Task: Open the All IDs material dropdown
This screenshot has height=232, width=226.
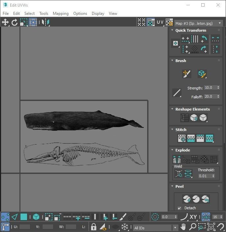Action: tap(156, 228)
